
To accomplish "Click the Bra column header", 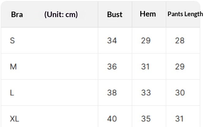I will (17, 14).
